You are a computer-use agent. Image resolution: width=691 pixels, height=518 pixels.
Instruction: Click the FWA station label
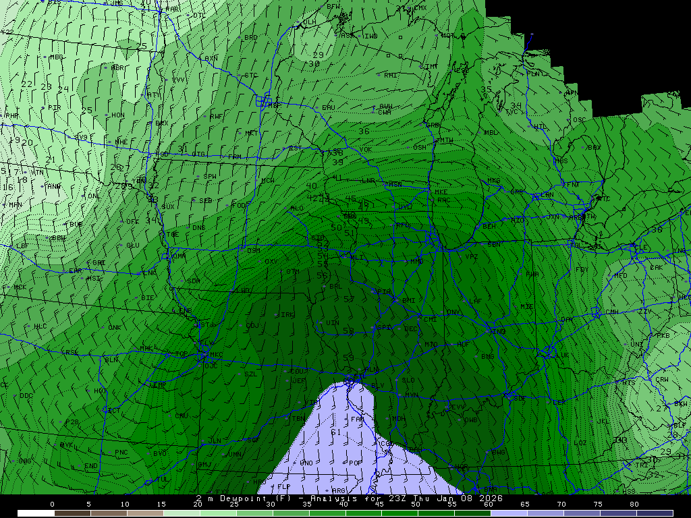(532, 274)
